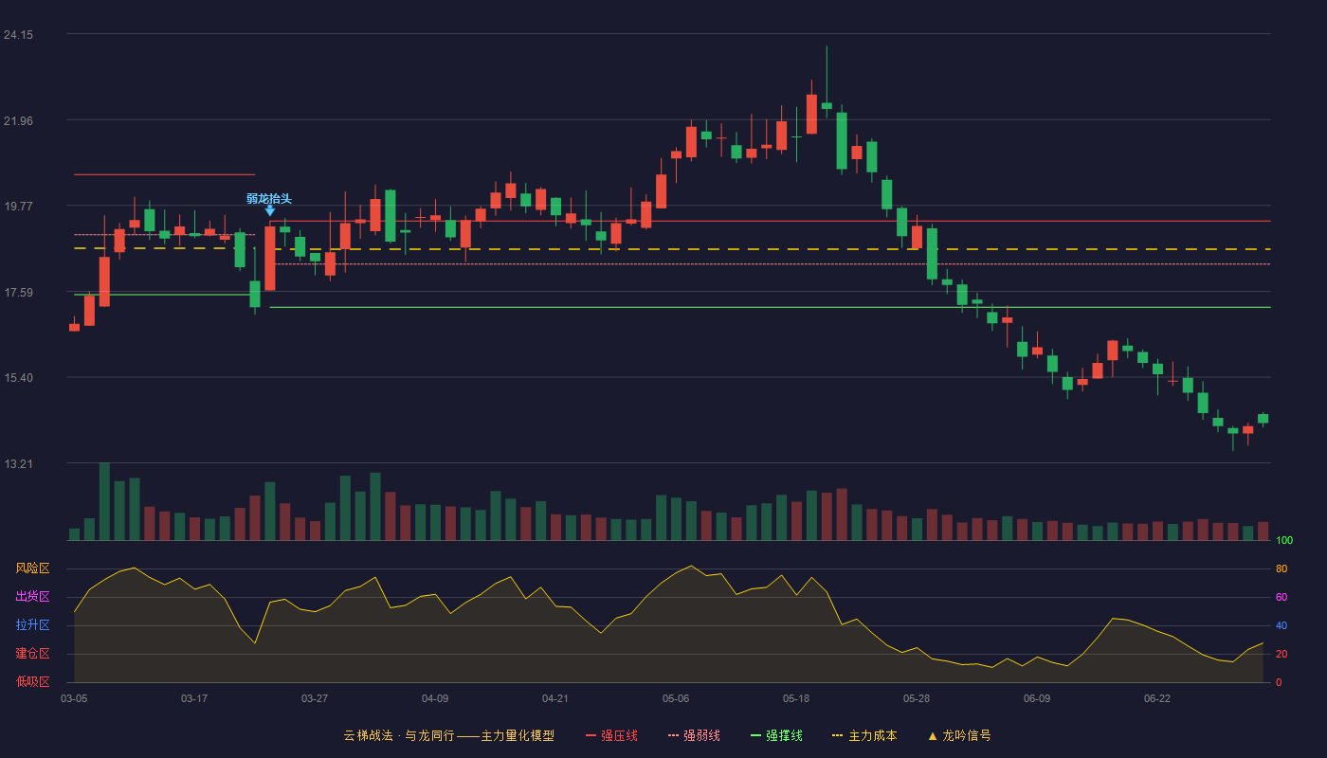
Task: Click the 拉升区 zone label
Action: pyautogui.click(x=32, y=625)
